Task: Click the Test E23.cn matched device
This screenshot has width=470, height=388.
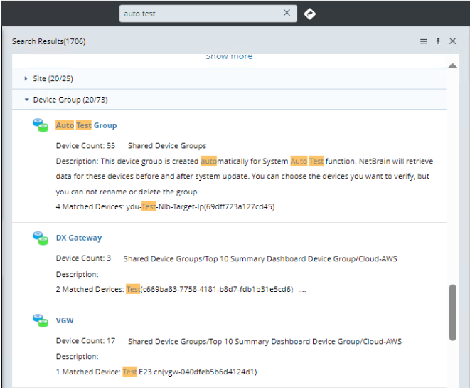Action: tap(189, 372)
